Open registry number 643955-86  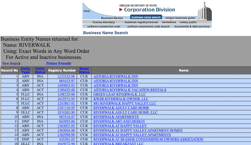click(67, 121)
